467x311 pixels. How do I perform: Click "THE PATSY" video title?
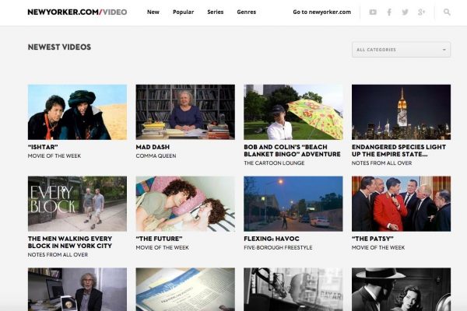[x=373, y=239]
